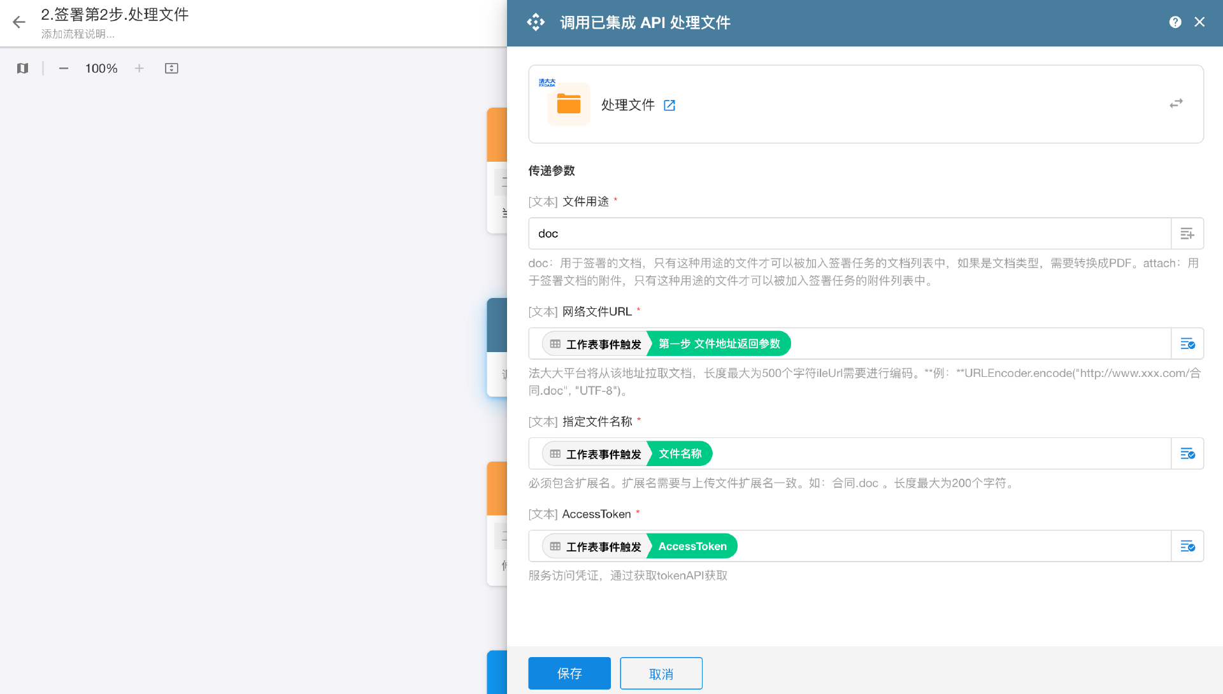Screen dimensions: 1223x694
Task: Click the fit-to-screen canvas icon
Action: (x=171, y=68)
